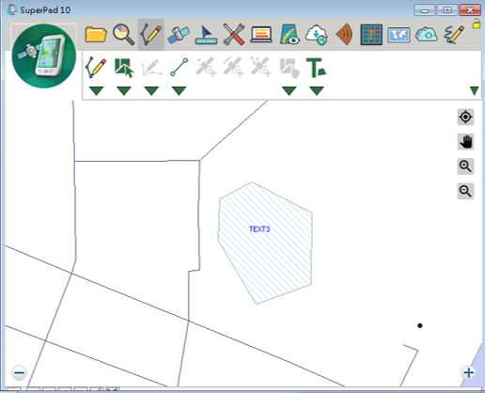This screenshot has height=393, width=485.
Task: Expand dropdown arrow under the text T tool
Action: [317, 91]
